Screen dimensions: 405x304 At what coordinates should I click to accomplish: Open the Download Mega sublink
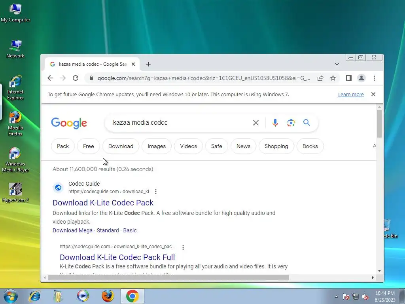click(73, 230)
